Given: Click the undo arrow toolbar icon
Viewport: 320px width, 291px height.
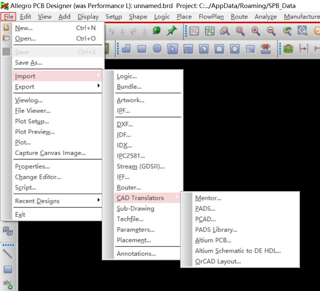Looking at the screenshot, I should [x=111, y=31].
